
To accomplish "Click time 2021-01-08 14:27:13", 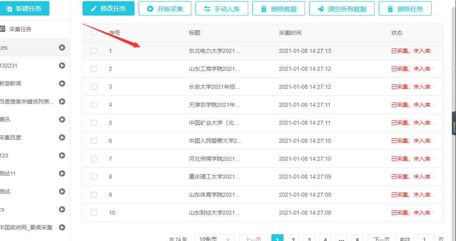I will (305, 51).
